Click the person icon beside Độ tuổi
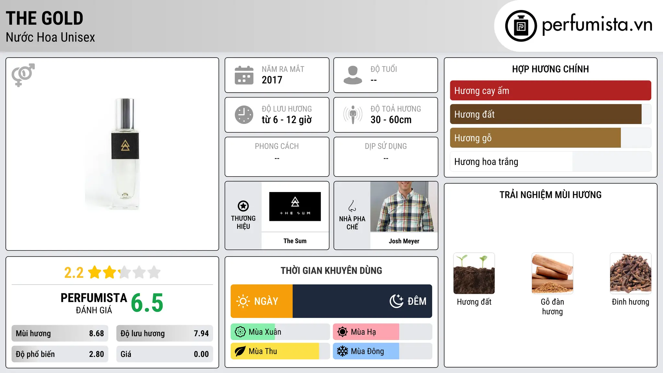 pyautogui.click(x=353, y=75)
